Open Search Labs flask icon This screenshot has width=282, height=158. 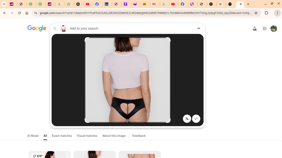click(255, 29)
